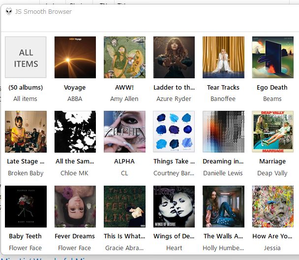Click "Flower Face" under Baby Teeth
Screen dimensions: 299x260
point(25,248)
